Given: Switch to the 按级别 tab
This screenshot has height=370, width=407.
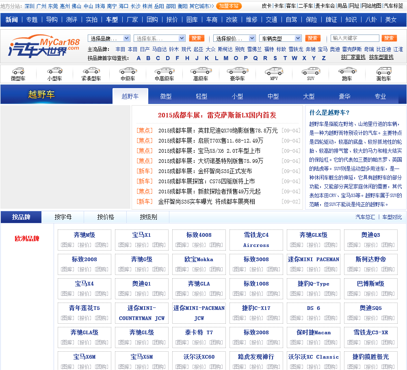Looking at the screenshot, I should coord(148,217).
